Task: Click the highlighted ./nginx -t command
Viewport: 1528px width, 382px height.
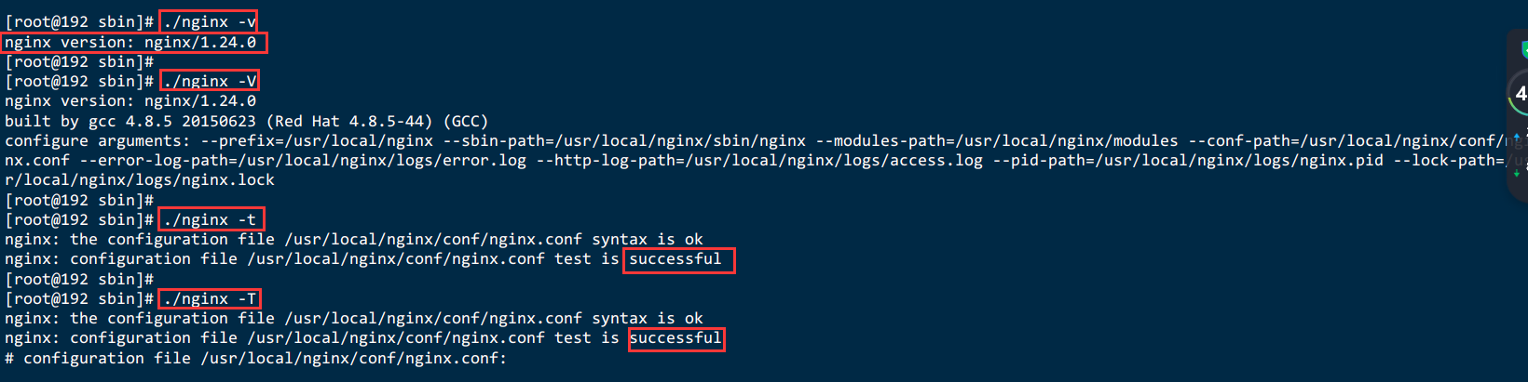Action: (x=211, y=219)
